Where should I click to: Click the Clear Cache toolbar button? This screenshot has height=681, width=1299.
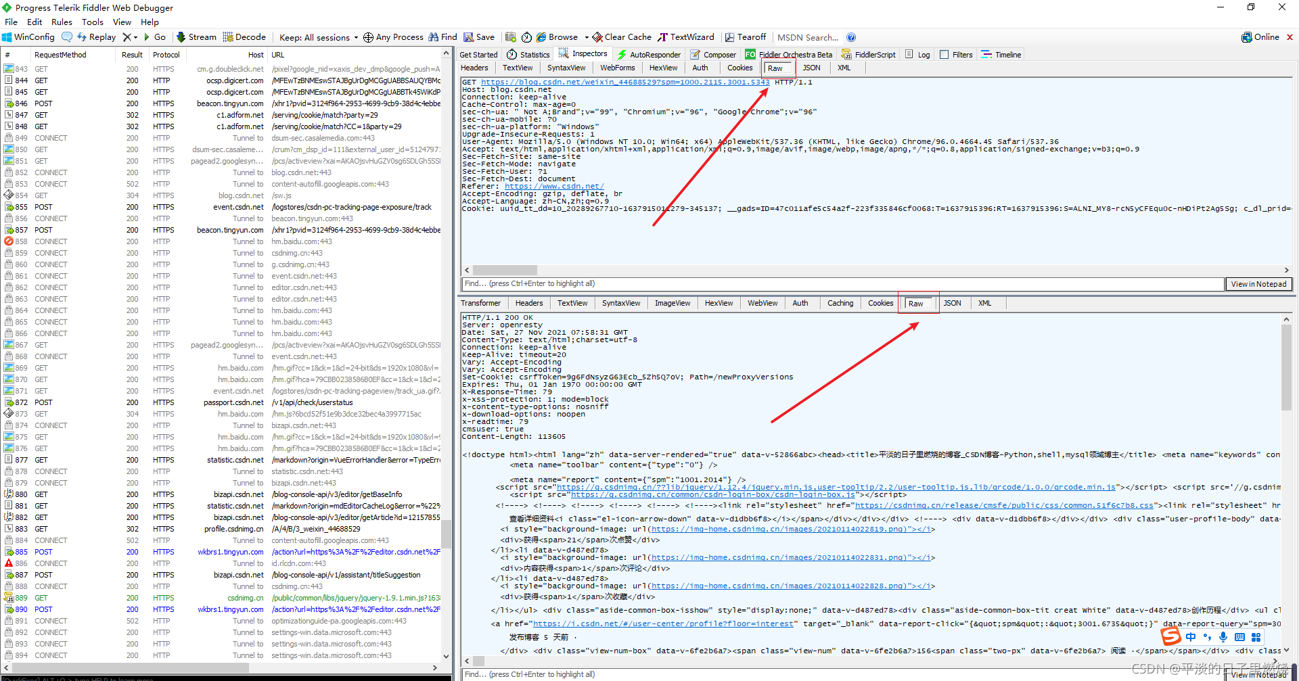(622, 37)
